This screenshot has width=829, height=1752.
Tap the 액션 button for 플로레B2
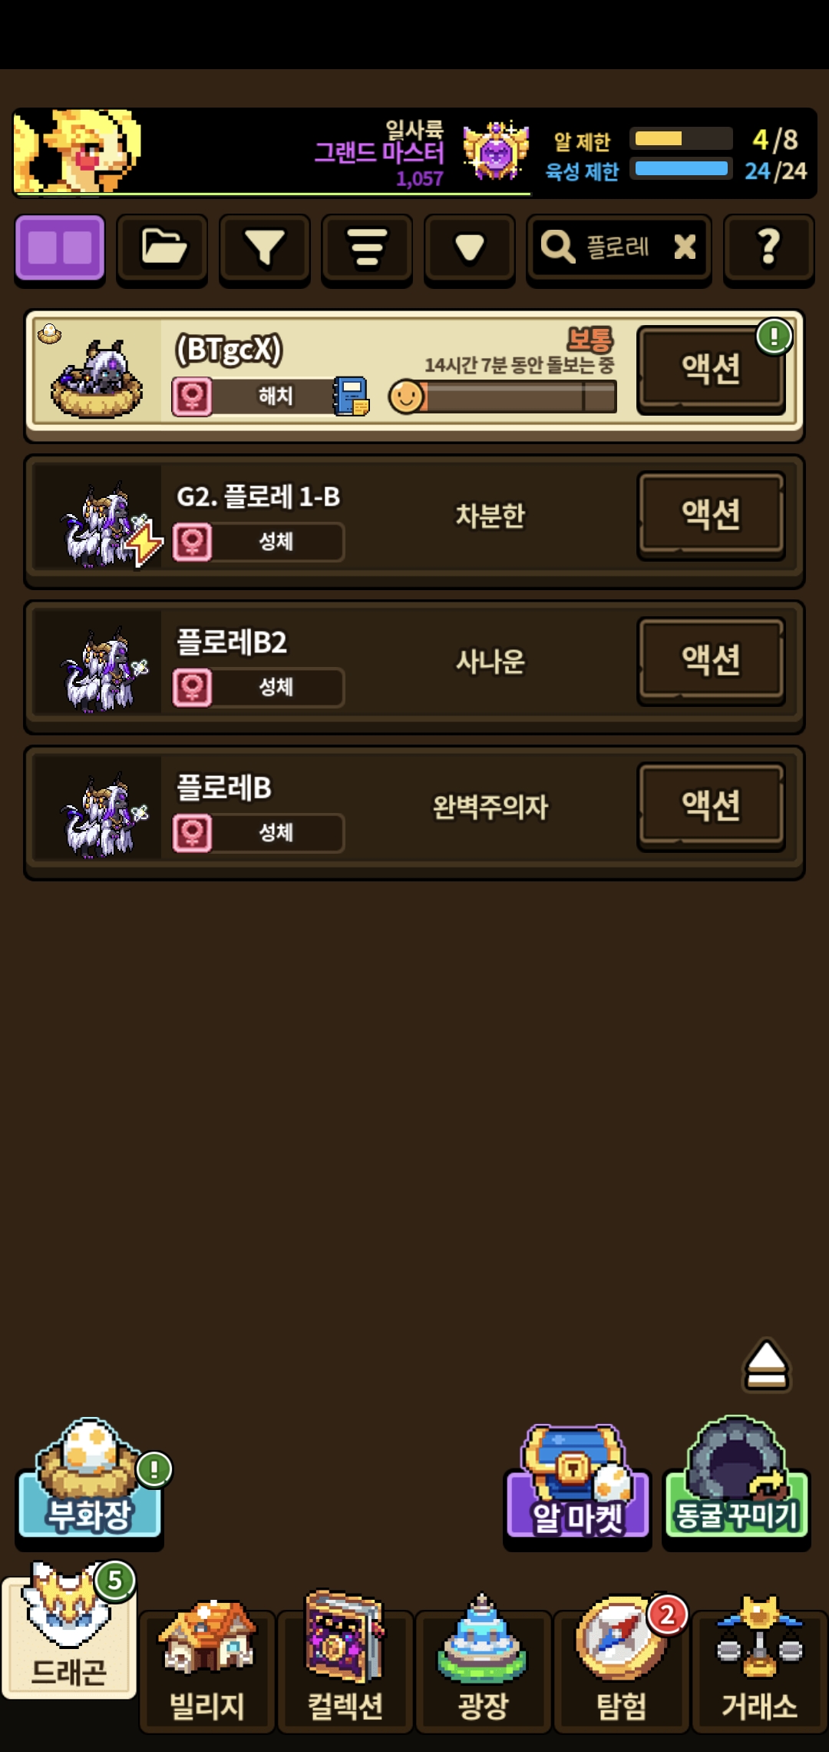(712, 661)
